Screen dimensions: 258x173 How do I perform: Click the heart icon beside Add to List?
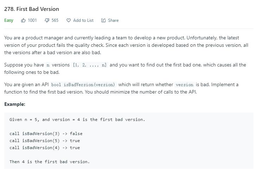tap(68, 20)
